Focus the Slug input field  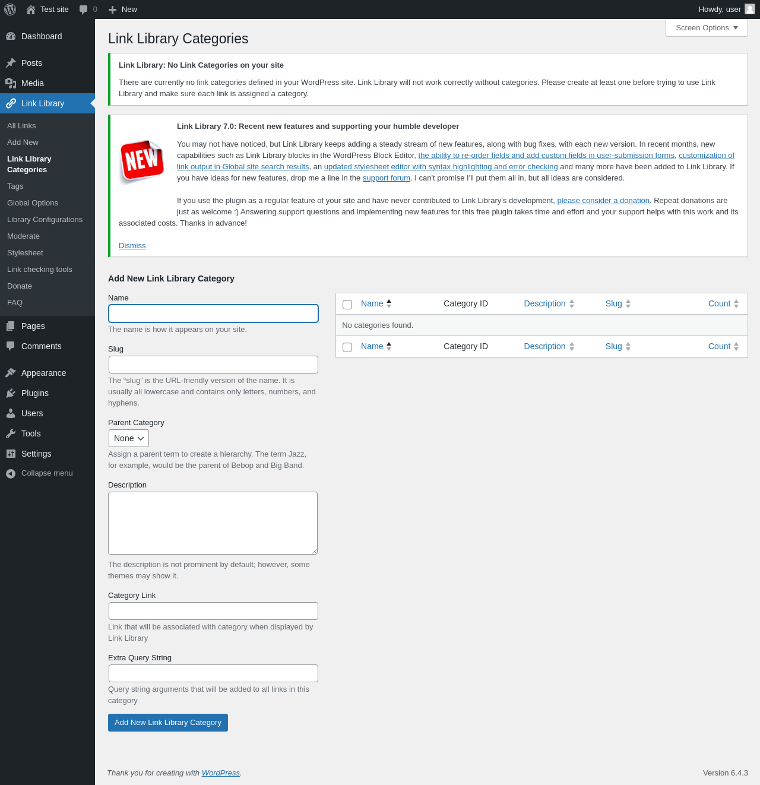(213, 365)
